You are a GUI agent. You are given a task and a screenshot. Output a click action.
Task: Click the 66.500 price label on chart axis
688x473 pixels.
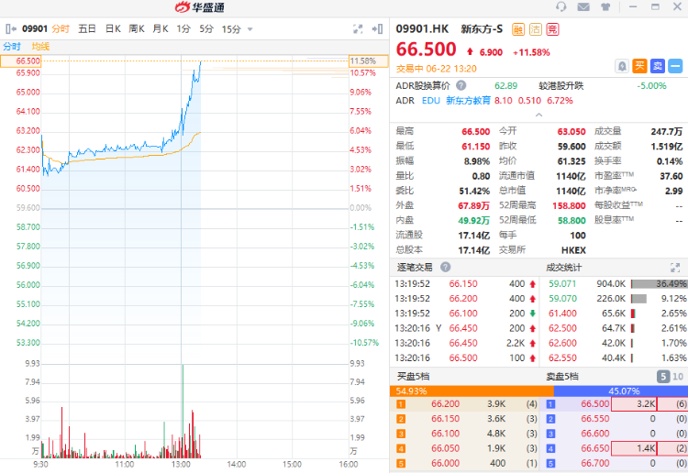pos(28,60)
